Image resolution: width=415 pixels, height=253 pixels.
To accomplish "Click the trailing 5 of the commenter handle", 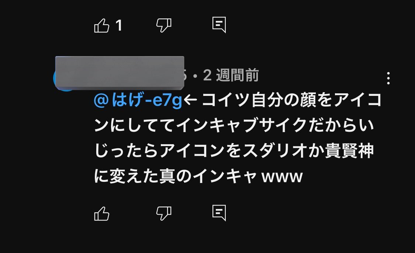I will pyautogui.click(x=186, y=76).
